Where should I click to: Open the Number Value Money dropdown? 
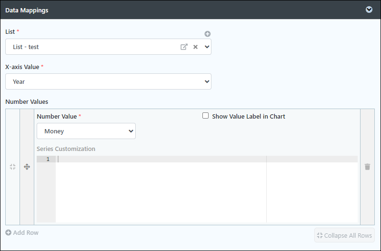pyautogui.click(x=86, y=131)
